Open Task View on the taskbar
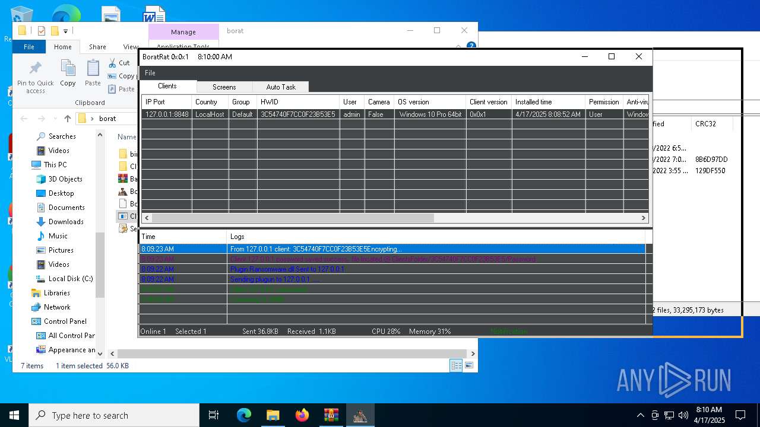The width and height of the screenshot is (760, 427). (214, 415)
